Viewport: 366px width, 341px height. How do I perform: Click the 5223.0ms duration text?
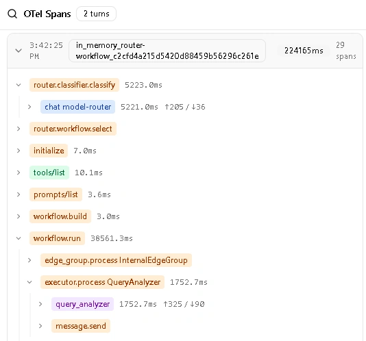143,85
